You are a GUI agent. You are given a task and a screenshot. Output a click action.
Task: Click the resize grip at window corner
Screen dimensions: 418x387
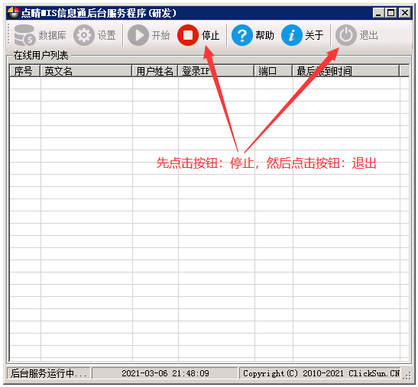coord(407,376)
